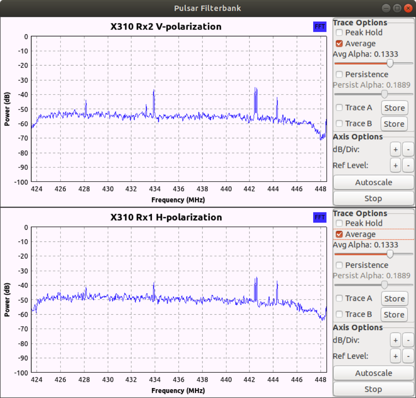Viewport: 416px width, 398px height.
Task: Minimize the Pulsar Filterbank window
Action: coord(386,8)
